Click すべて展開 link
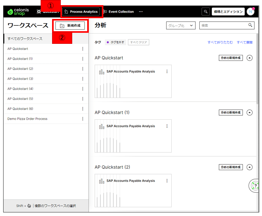The height and width of the screenshot is (216, 262). (245, 43)
